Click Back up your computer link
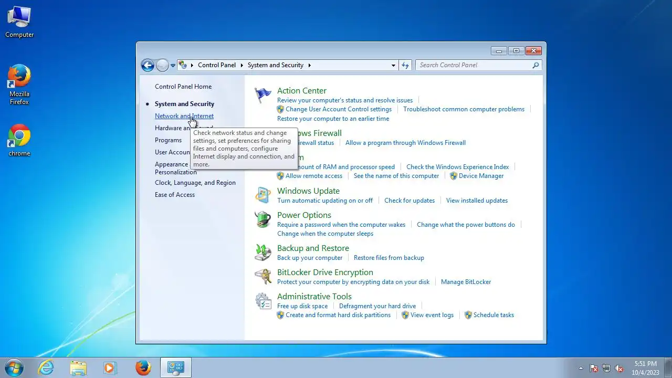Viewport: 672px width, 378px height. [x=310, y=258]
